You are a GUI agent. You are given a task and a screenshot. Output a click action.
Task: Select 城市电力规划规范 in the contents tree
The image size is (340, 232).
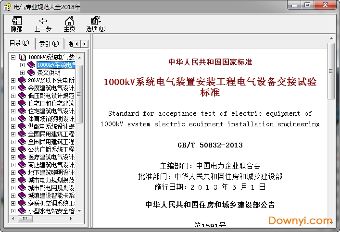tap(51, 180)
